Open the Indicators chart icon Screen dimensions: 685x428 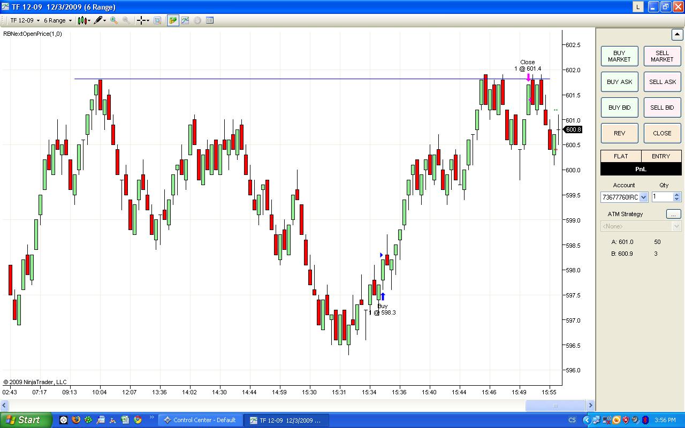[185, 20]
